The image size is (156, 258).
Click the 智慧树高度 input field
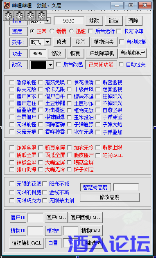(126, 187)
